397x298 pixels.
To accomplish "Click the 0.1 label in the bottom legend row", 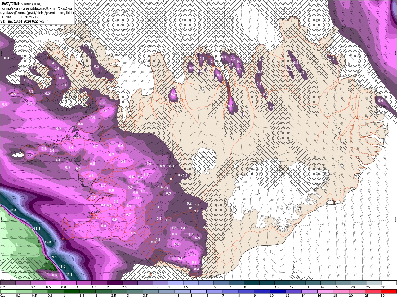I will 2,296.
